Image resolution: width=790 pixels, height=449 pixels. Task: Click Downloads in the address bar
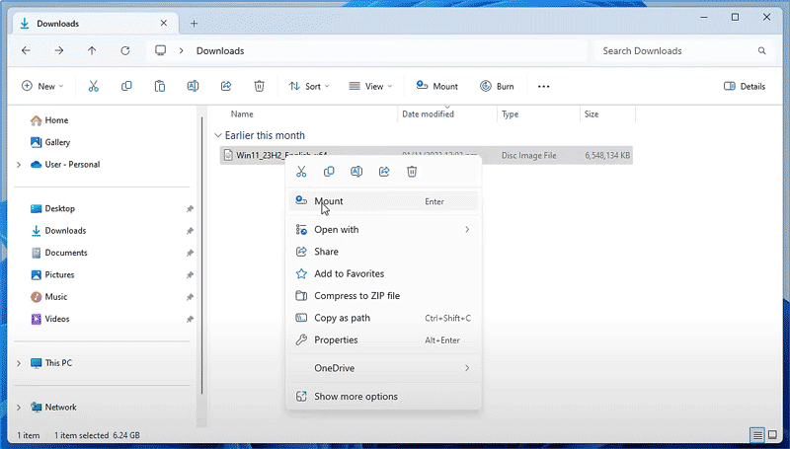[220, 51]
